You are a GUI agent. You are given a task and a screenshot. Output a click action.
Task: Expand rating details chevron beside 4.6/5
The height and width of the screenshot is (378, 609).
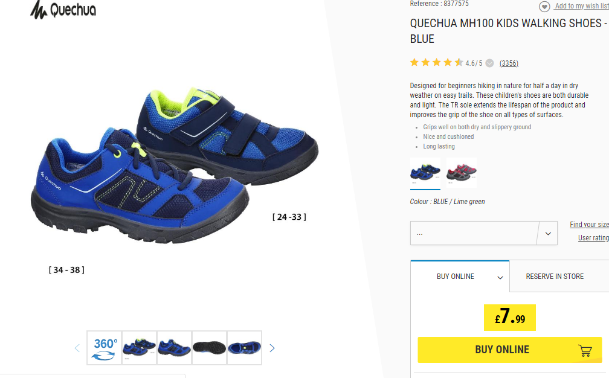[490, 63]
